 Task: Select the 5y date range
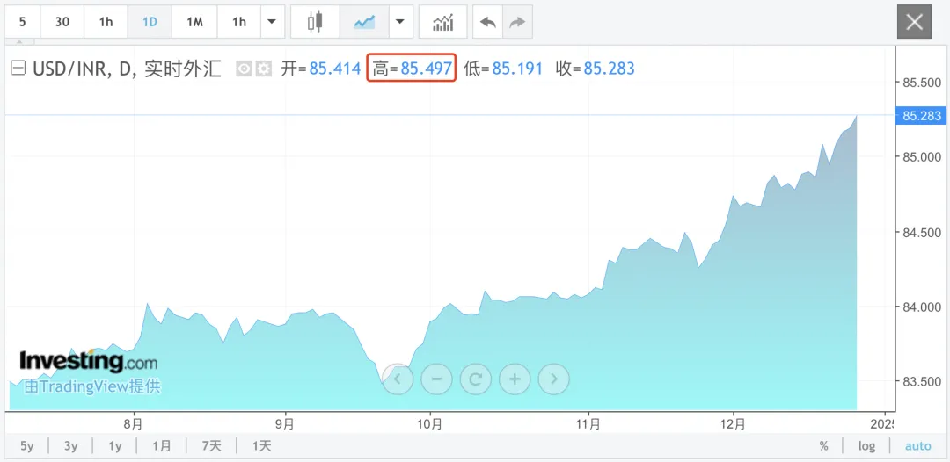point(26,446)
